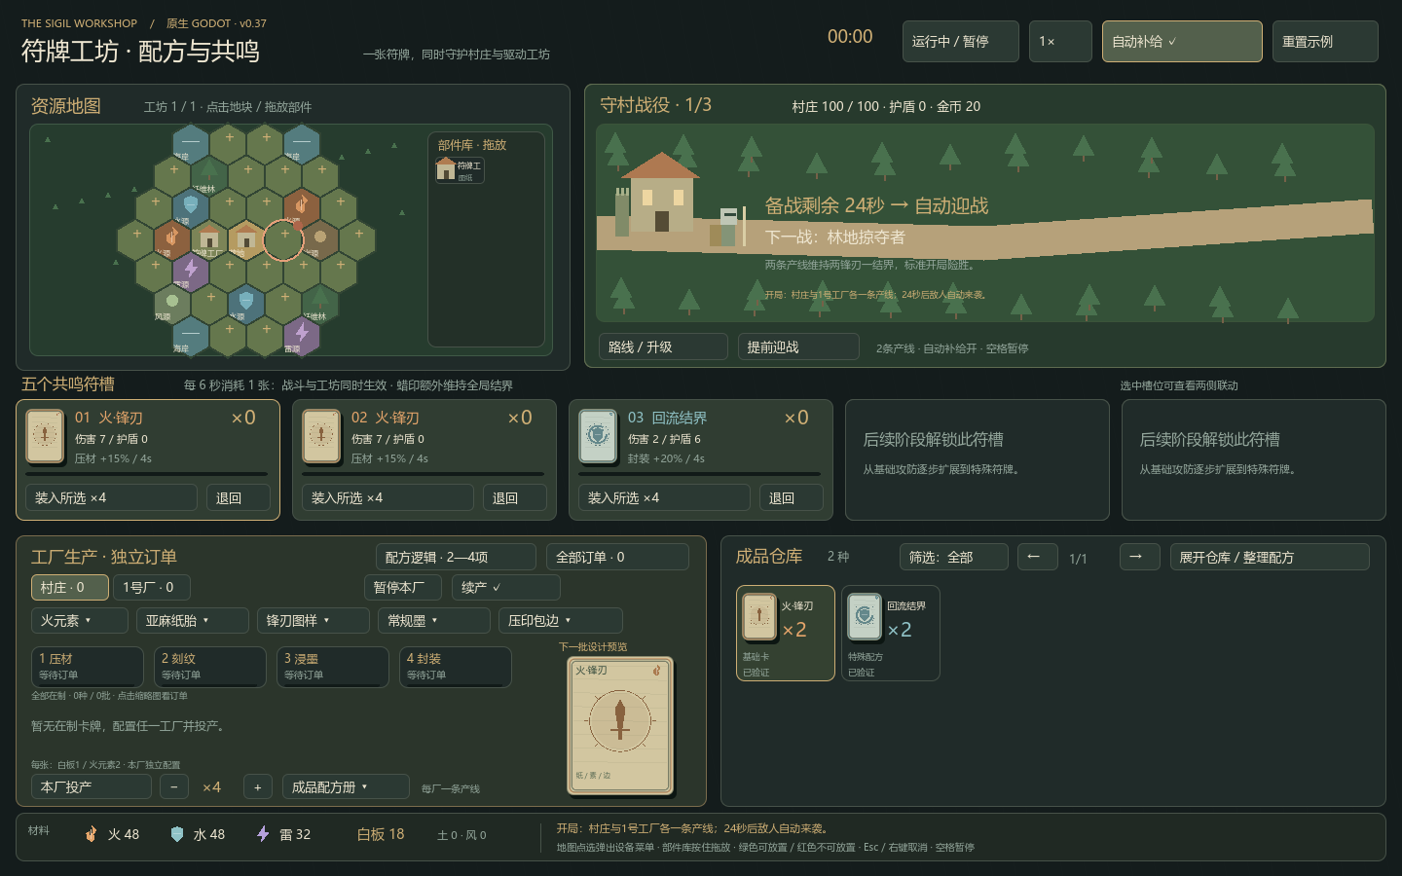Switch to 村庄 · 0 tab
1402x876 pixels.
(x=69, y=587)
